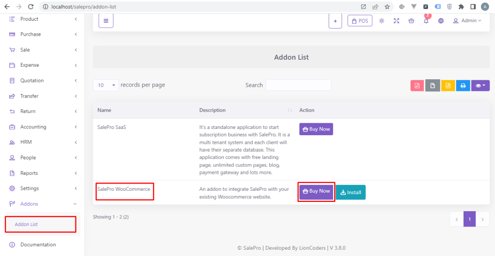Screen dimensions: 495x256
Task: Click Buy Now for SalePro SaaS
Action: tap(316, 129)
